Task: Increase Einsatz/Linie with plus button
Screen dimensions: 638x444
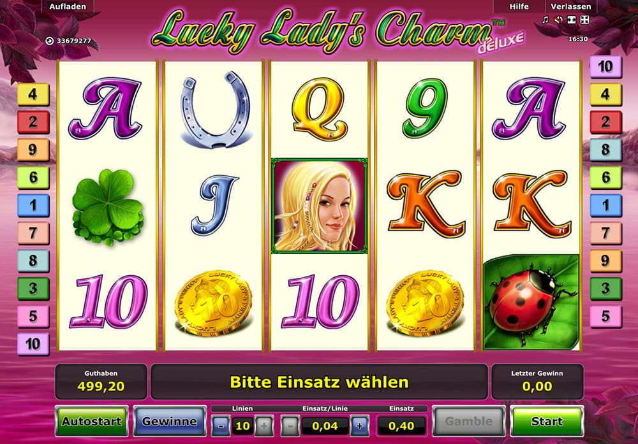Action: (x=360, y=426)
